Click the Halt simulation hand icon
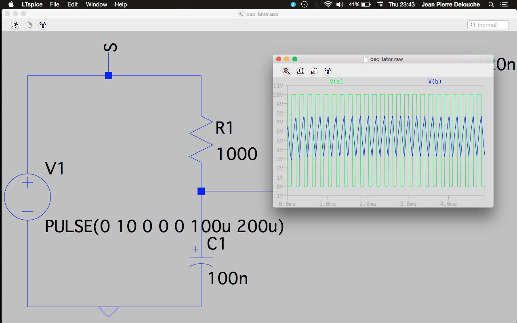517x323 pixels. (29, 25)
